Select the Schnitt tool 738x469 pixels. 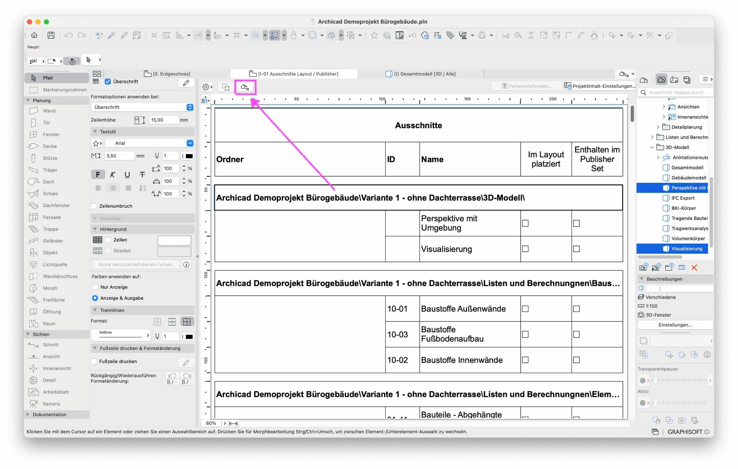[x=51, y=345]
